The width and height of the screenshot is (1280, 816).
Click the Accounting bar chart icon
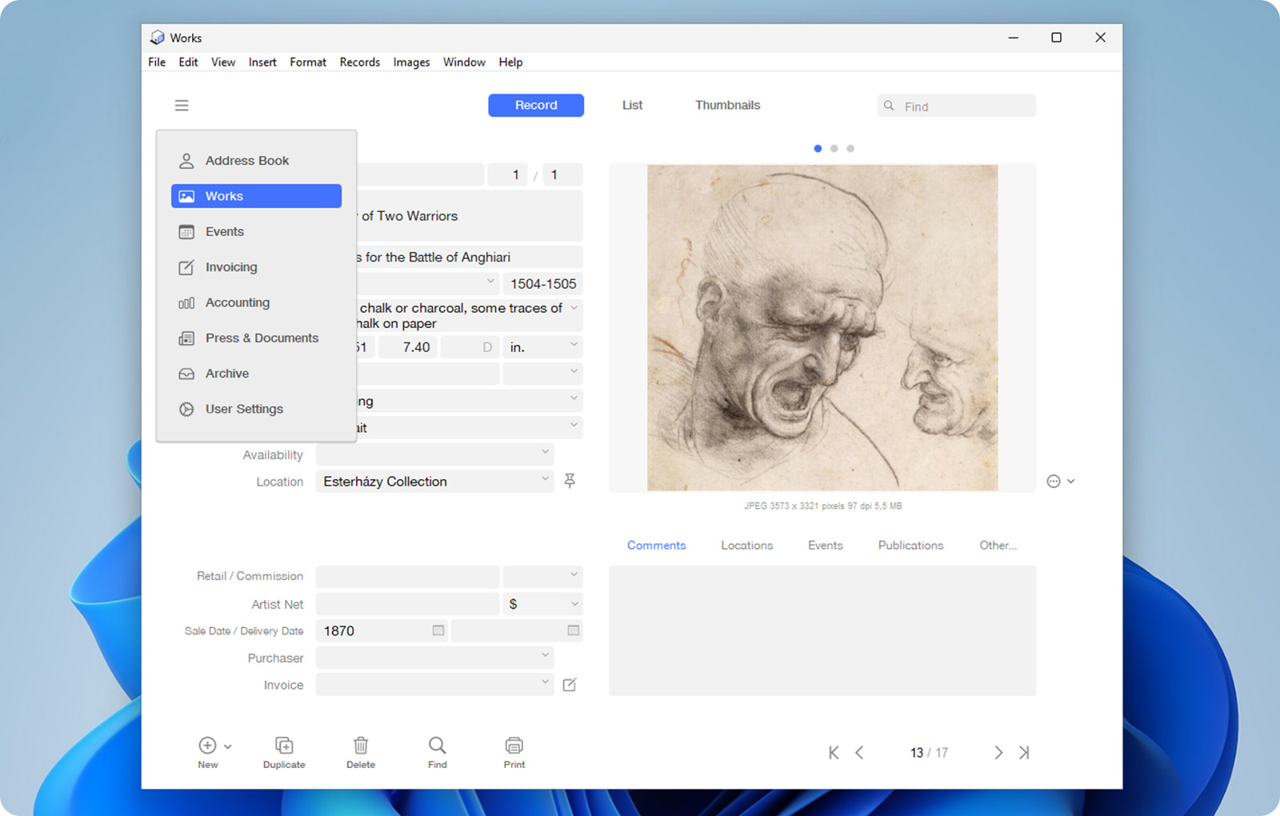click(186, 303)
